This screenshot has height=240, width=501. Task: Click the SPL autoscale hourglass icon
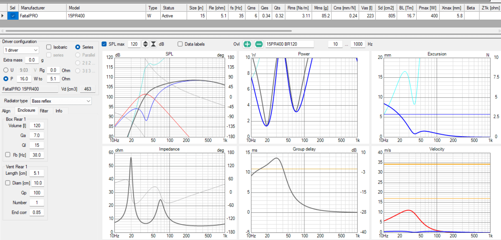click(154, 44)
